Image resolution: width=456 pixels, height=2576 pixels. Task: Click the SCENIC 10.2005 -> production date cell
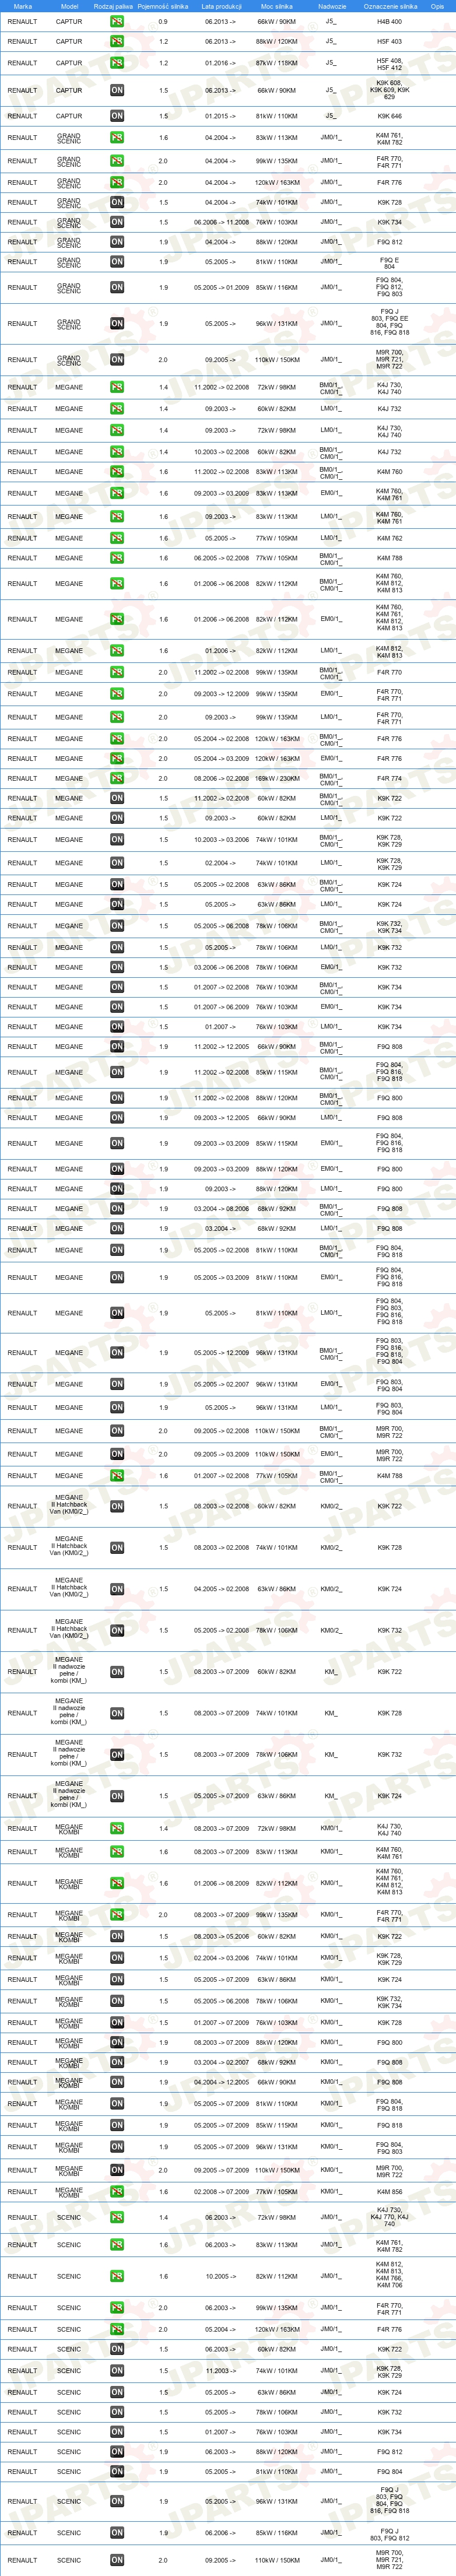pyautogui.click(x=221, y=2277)
